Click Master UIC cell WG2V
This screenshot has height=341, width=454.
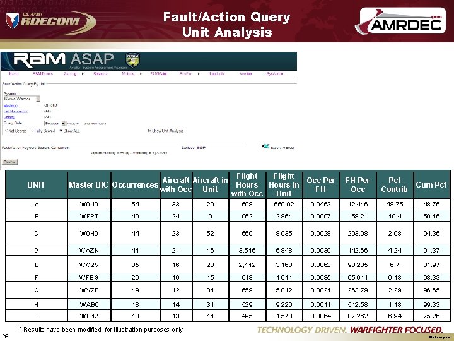click(x=89, y=265)
